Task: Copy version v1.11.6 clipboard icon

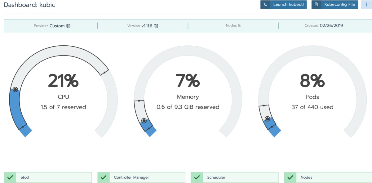Action: coord(156,26)
